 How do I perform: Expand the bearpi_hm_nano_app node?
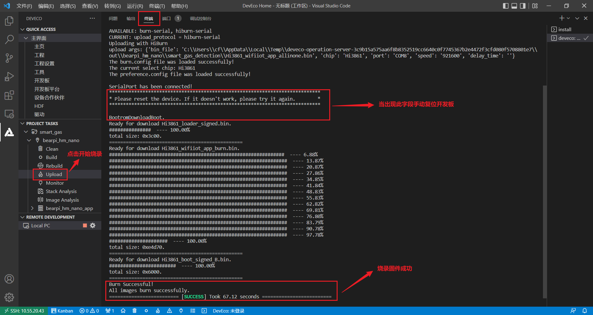(32, 208)
